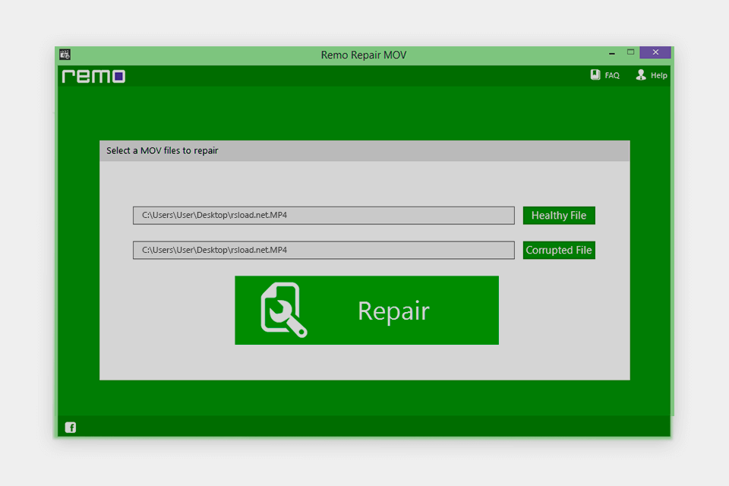The height and width of the screenshot is (486, 729).
Task: Click the FAQ booklet icon
Action: (x=594, y=74)
